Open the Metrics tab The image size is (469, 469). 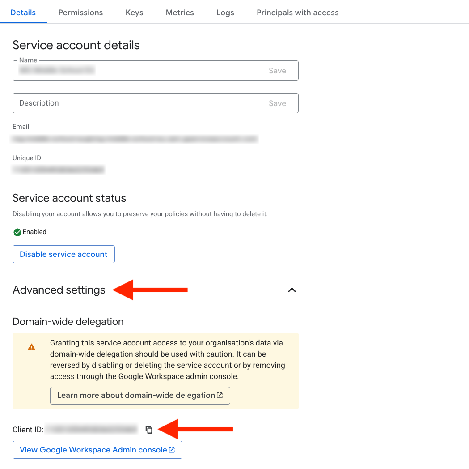(180, 13)
